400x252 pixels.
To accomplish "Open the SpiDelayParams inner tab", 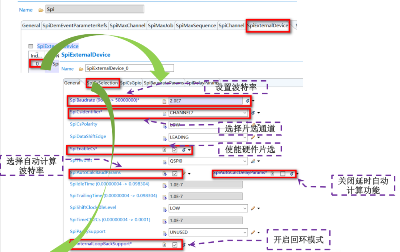I will coord(203,83).
